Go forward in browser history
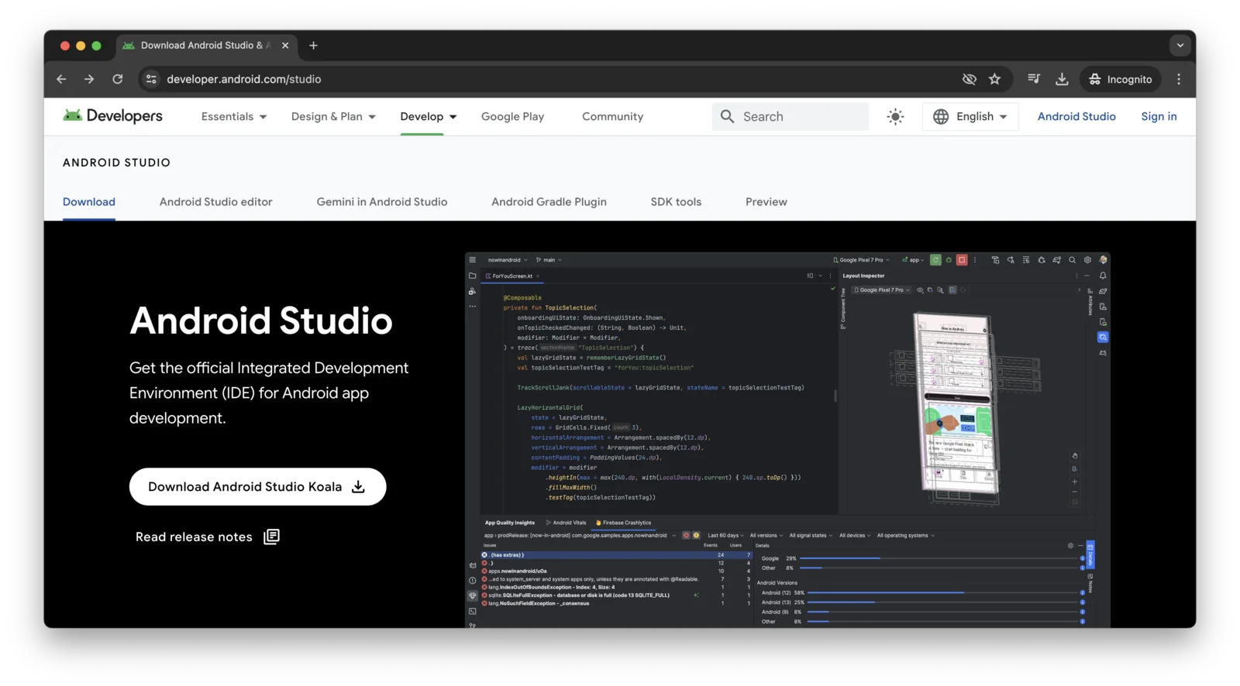The image size is (1240, 686). pos(89,79)
